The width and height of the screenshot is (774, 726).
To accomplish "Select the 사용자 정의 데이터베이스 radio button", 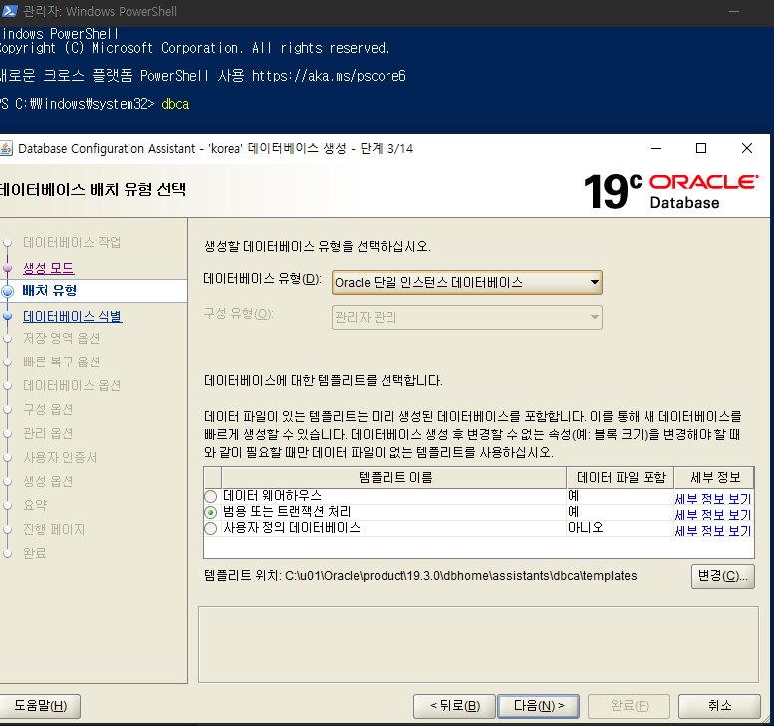I will 211,528.
